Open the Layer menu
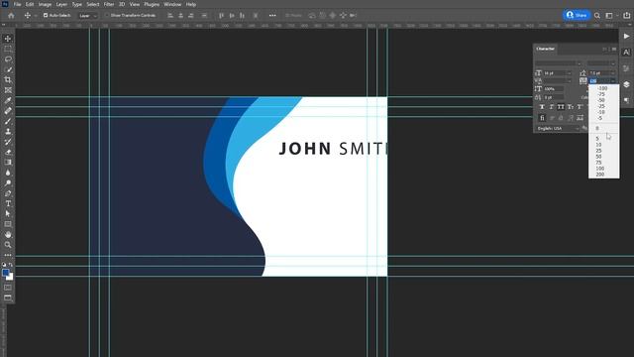Image resolution: width=634 pixels, height=357 pixels. pyautogui.click(x=61, y=4)
